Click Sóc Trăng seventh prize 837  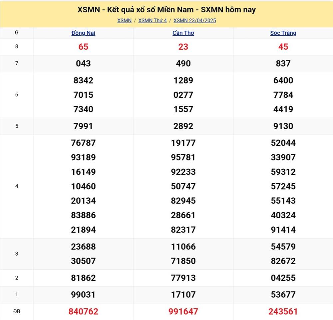283,63
